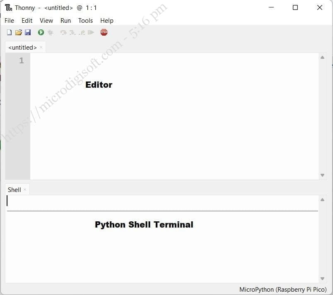Screen dimensions: 333x295
Task: Open the interpreter selector showing MicroPython (Raspberry Pi Pico)
Action: tap(283, 289)
